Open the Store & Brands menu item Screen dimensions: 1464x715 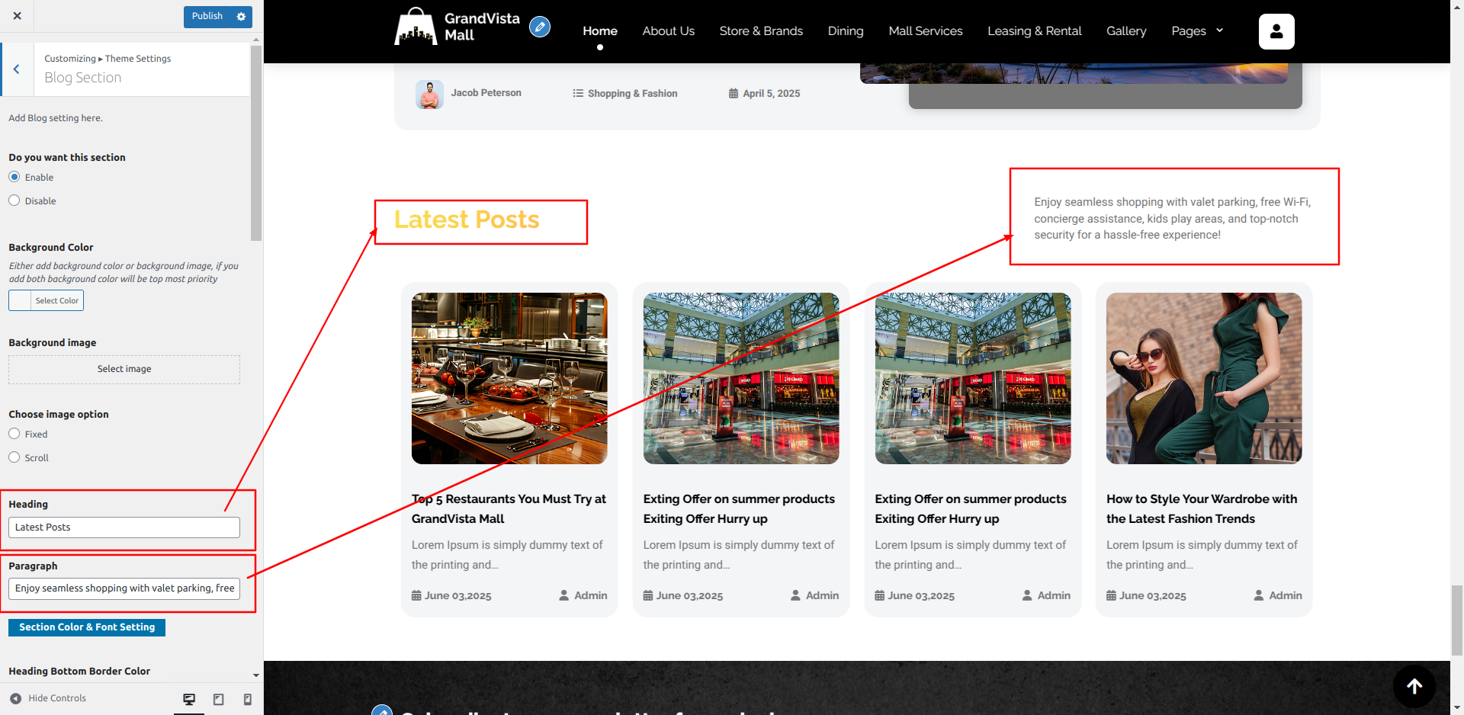pyautogui.click(x=760, y=31)
